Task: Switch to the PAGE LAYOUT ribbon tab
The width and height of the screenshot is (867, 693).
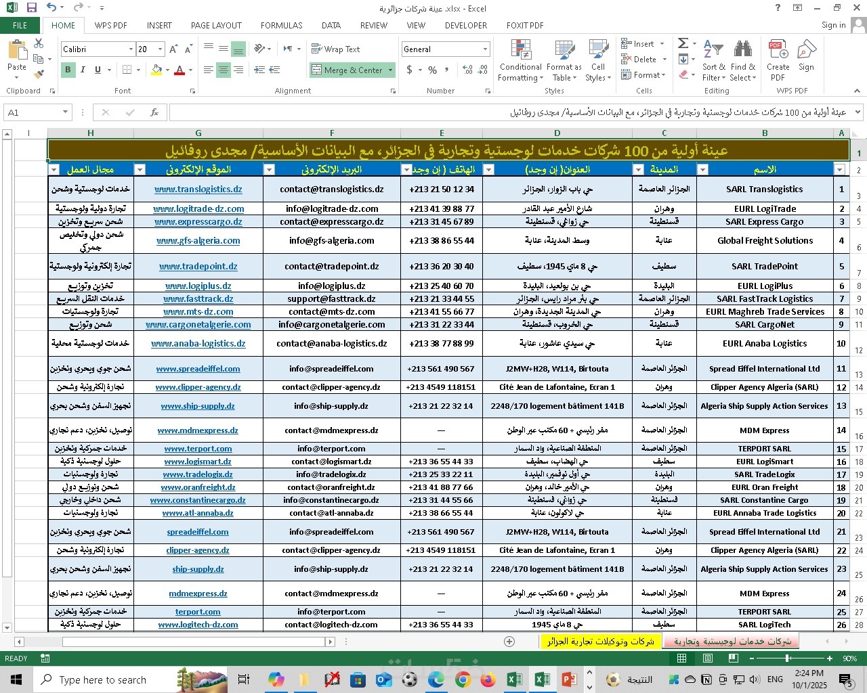Action: pos(216,26)
